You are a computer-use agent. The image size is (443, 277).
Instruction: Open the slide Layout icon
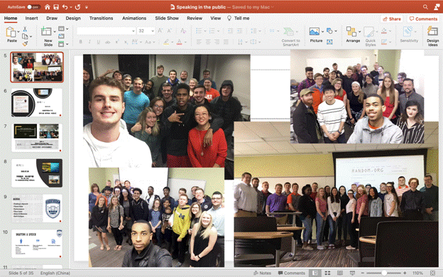[x=61, y=28]
